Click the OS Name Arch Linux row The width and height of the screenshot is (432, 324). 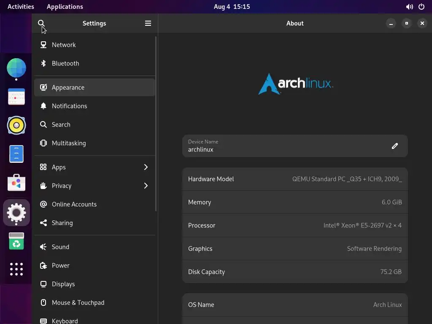coord(295,305)
